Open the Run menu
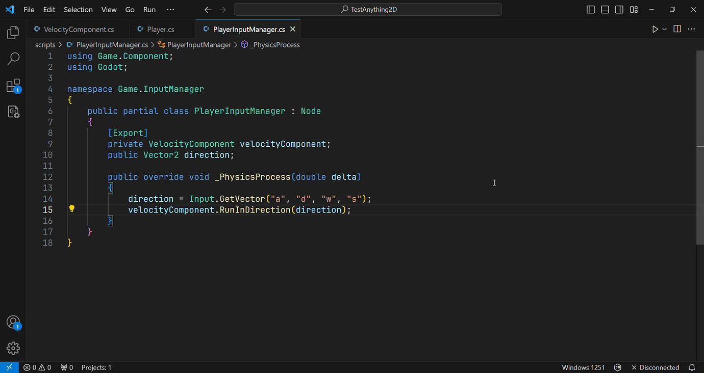The image size is (704, 373). coord(149,10)
